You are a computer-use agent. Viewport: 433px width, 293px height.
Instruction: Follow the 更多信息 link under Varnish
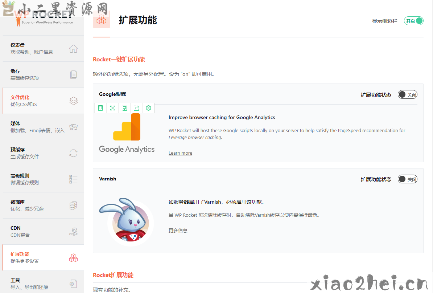click(x=178, y=231)
